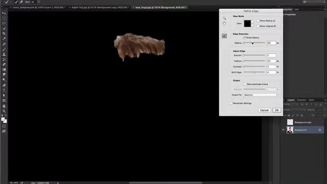The width and height of the screenshot is (327, 184).
Task: Select the Eyedropper tool
Action: click(x=4, y=39)
